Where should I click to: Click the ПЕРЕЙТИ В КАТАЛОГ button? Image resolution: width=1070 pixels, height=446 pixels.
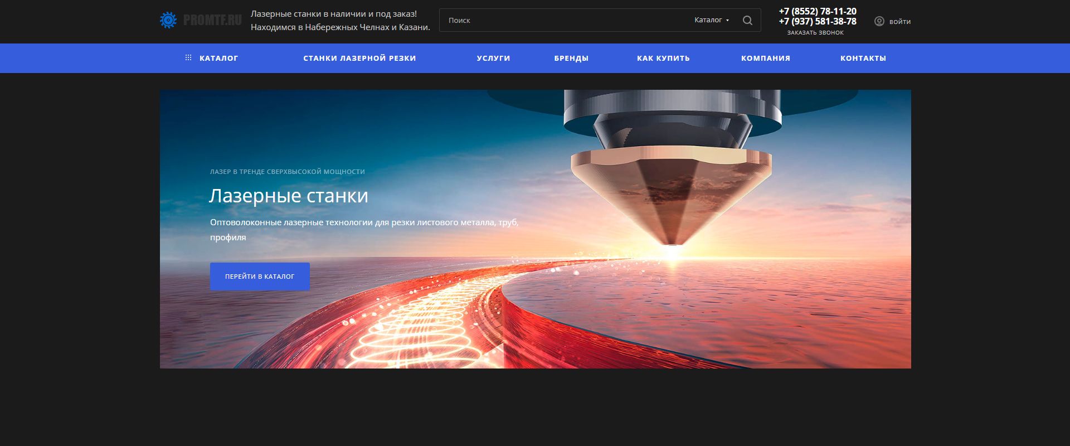(x=260, y=277)
